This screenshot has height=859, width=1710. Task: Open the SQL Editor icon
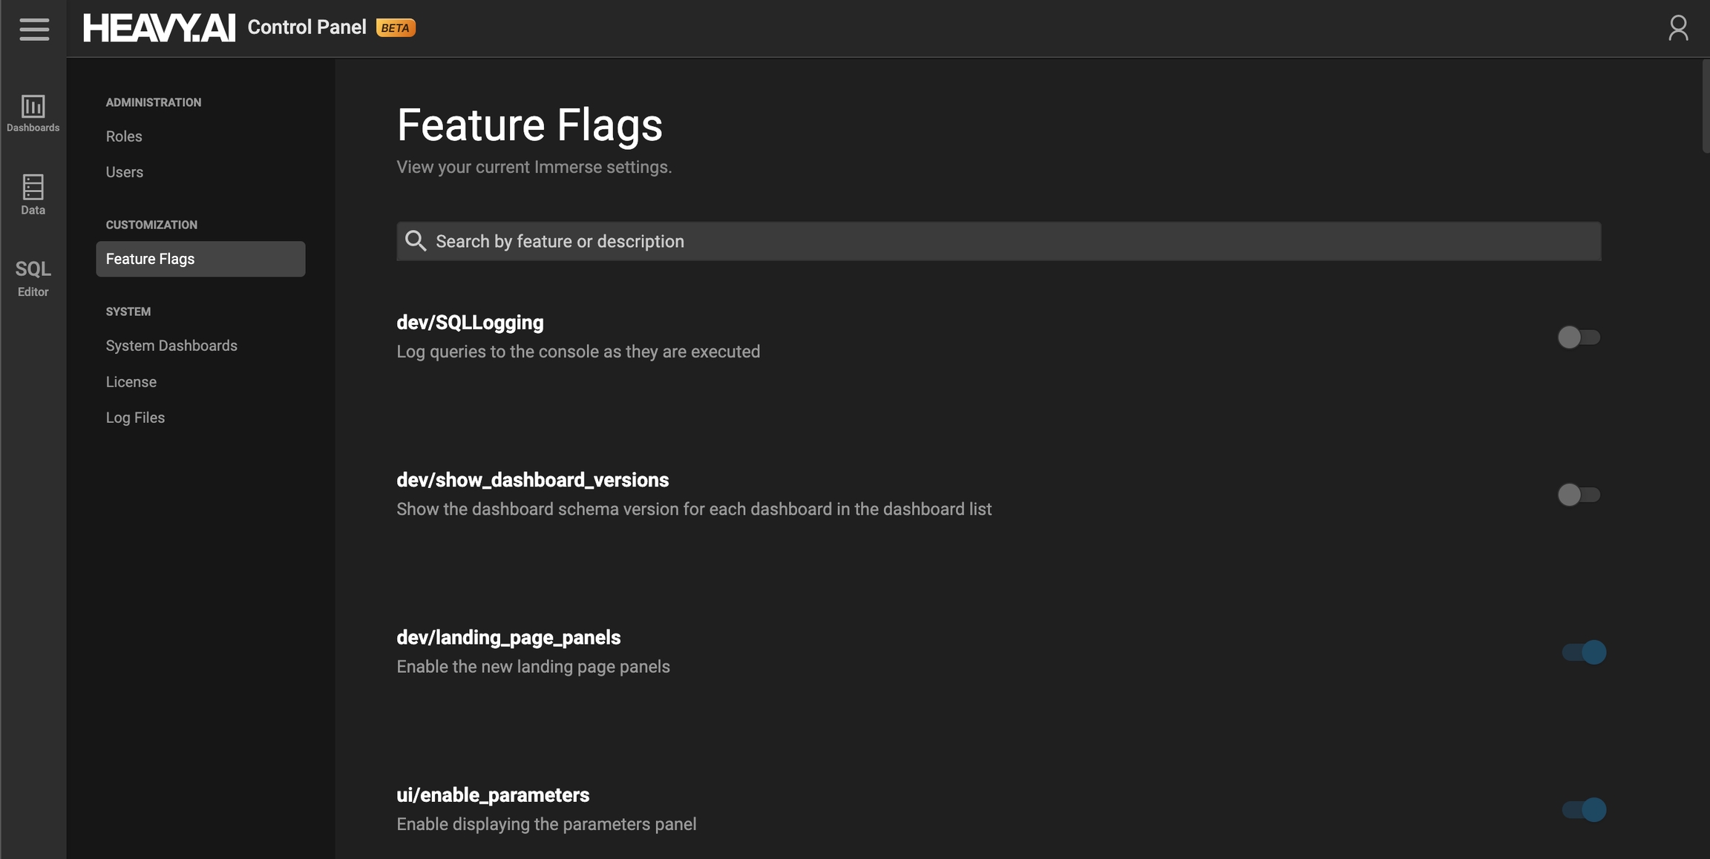(x=33, y=277)
